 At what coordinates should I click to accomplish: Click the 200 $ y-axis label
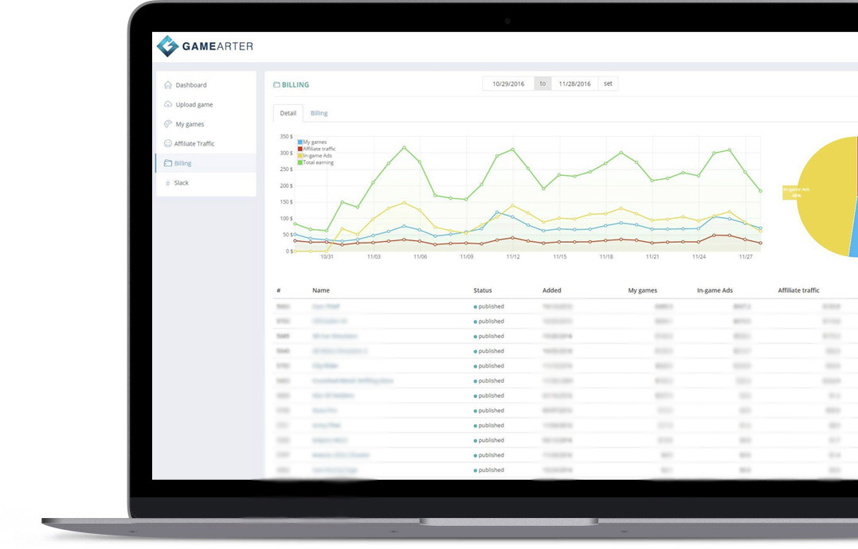coord(286,185)
